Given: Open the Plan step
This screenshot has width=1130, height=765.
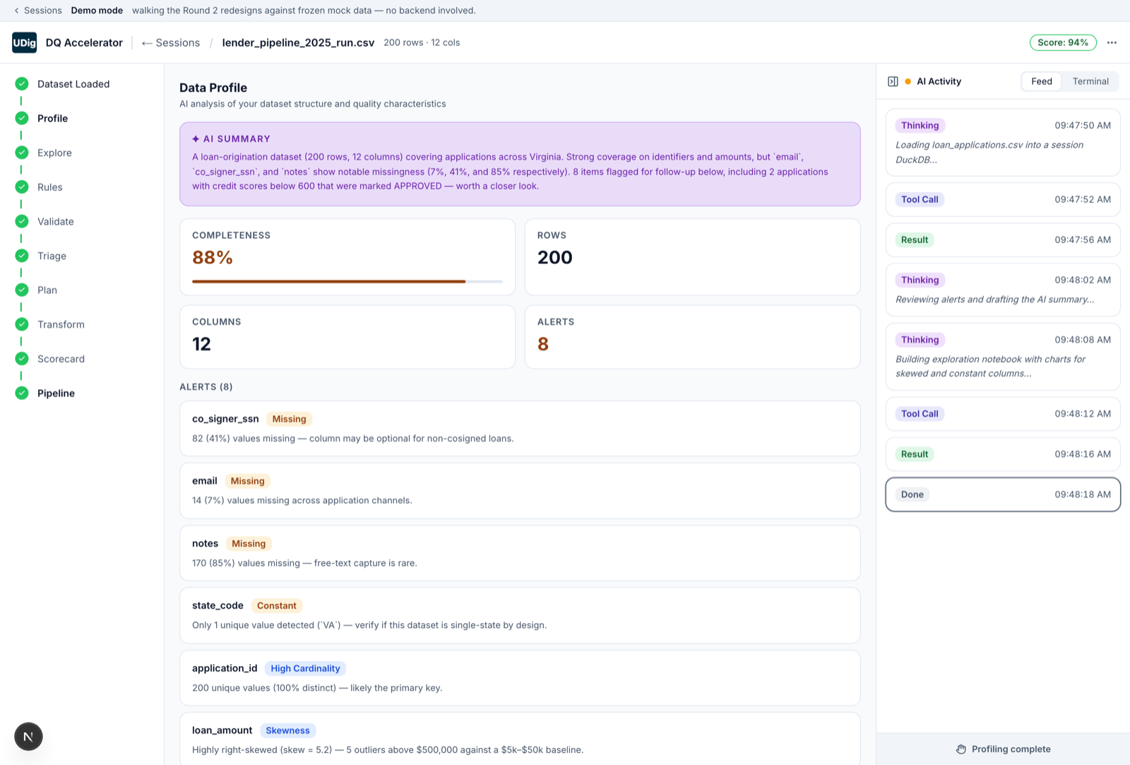Looking at the screenshot, I should tap(47, 290).
